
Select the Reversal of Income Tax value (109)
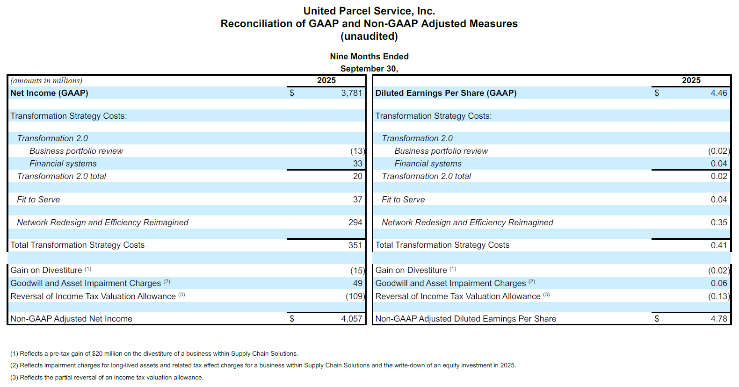[355, 296]
